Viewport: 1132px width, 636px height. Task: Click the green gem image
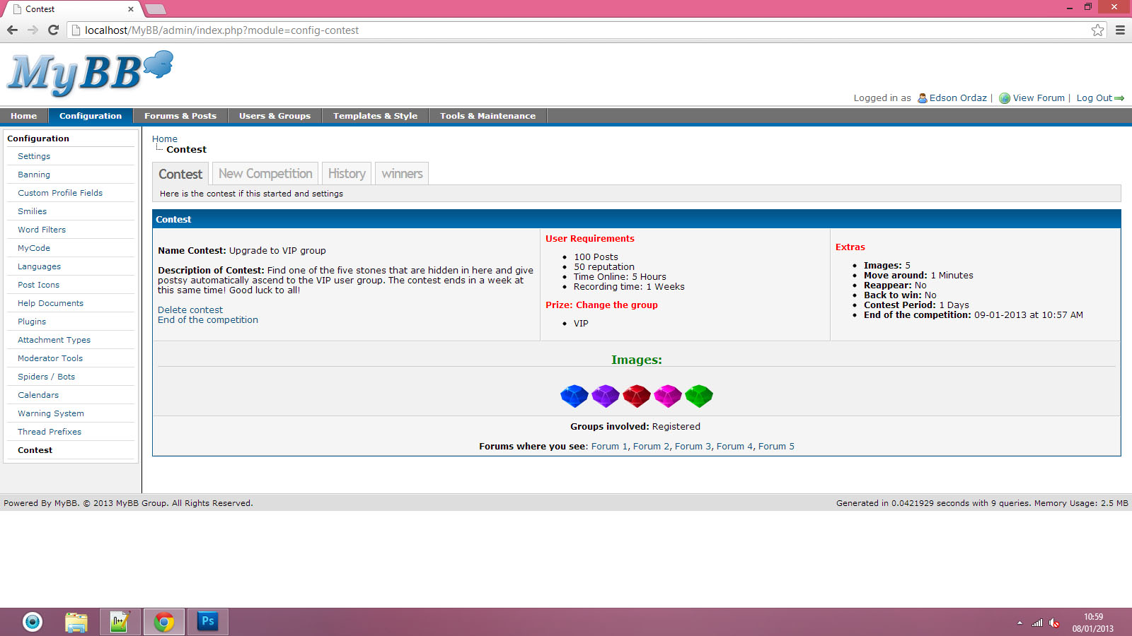698,396
